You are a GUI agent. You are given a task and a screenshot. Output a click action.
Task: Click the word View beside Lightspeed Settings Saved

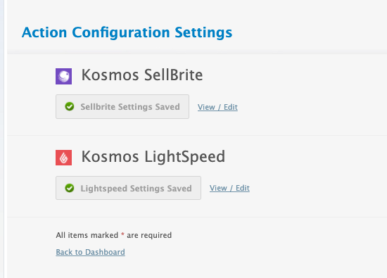pos(218,188)
